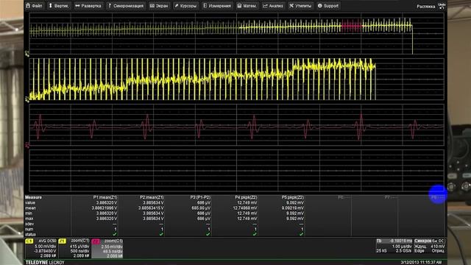Screen dimensions: 471x265
Task: Open the Синхрон trigger descriptor box
Action: point(430,246)
